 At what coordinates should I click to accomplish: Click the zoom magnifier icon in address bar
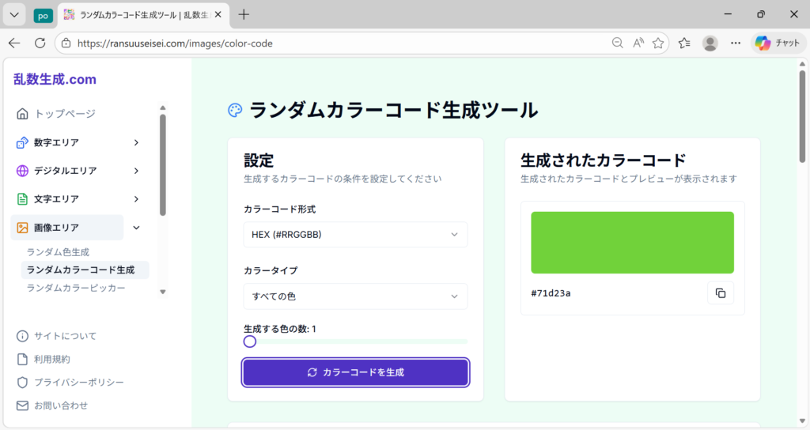[618, 43]
